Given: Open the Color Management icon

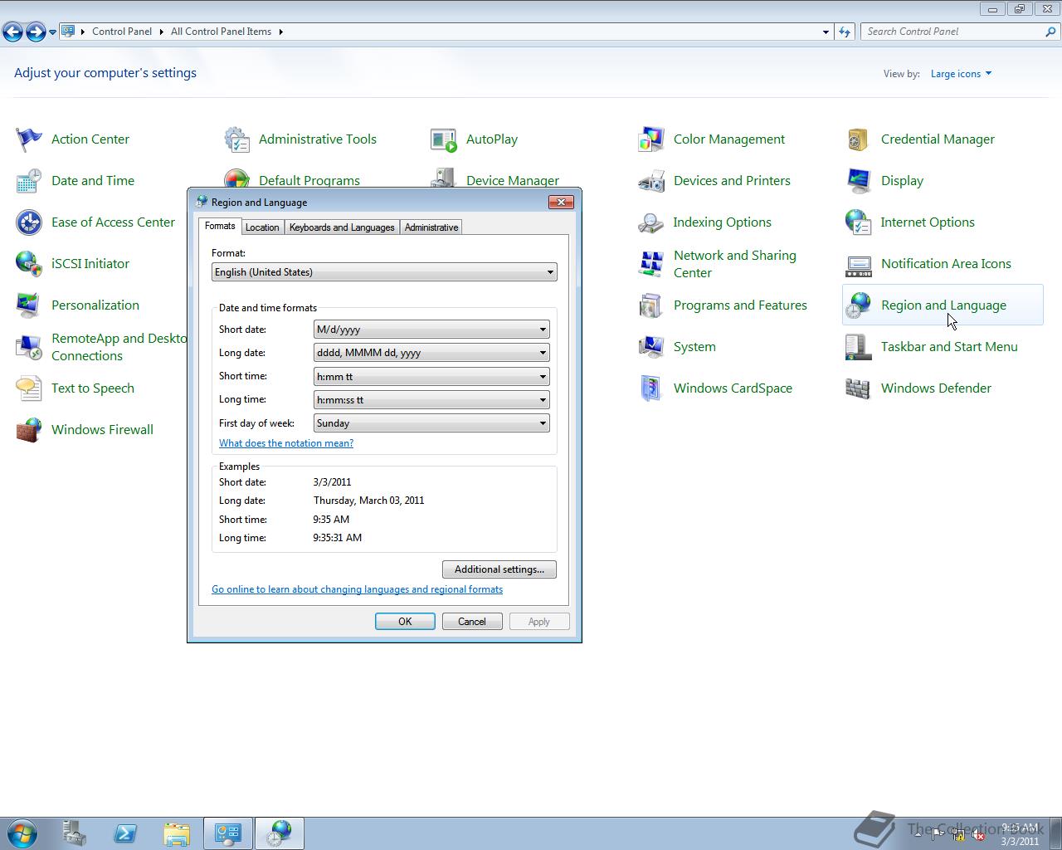Looking at the screenshot, I should pyautogui.click(x=651, y=139).
